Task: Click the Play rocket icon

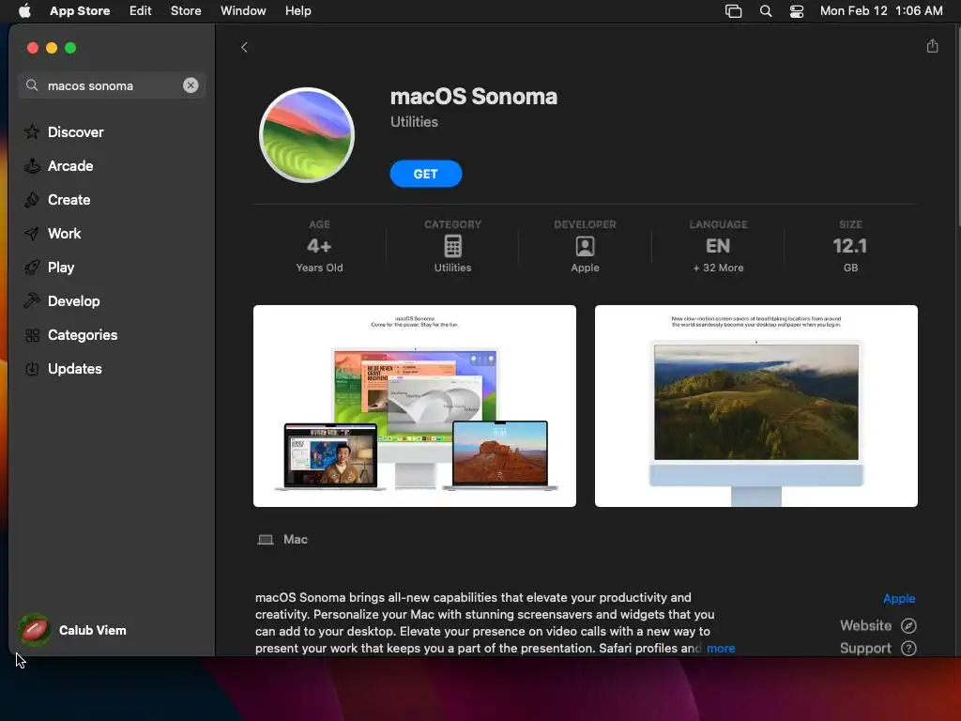Action: click(x=32, y=268)
